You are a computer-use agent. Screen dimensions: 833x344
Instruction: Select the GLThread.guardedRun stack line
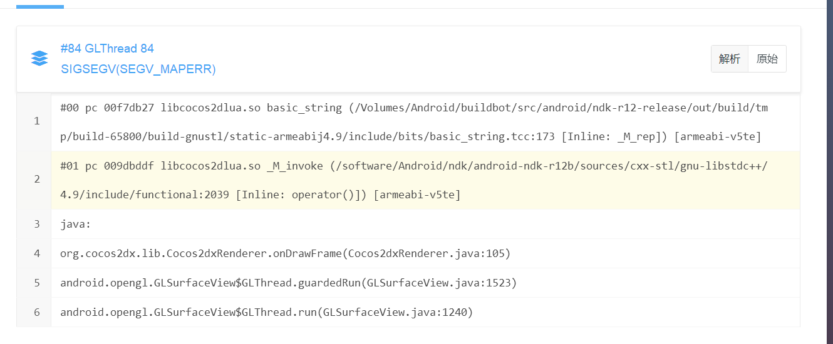pos(288,283)
